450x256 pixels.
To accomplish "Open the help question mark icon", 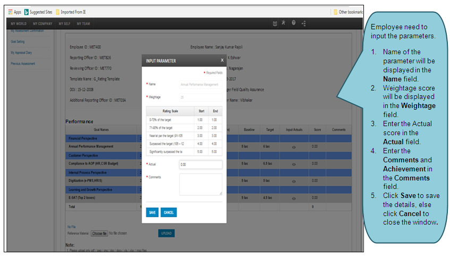I will (x=294, y=23).
